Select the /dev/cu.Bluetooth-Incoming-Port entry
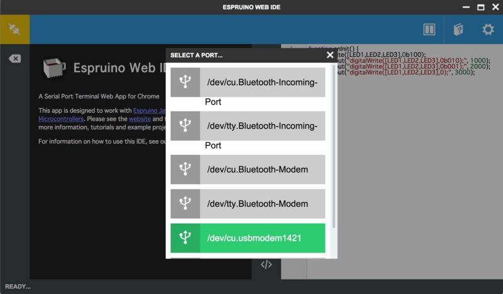 248,82
